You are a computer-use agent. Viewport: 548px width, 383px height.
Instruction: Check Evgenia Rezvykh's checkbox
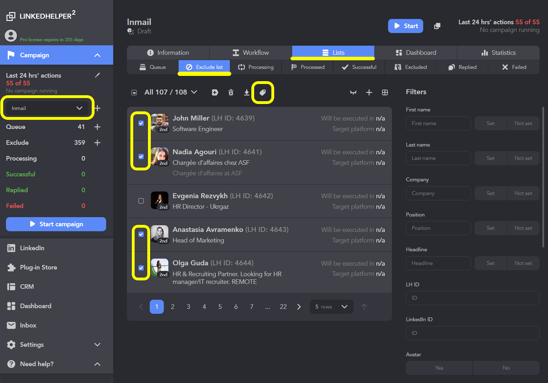pos(141,201)
